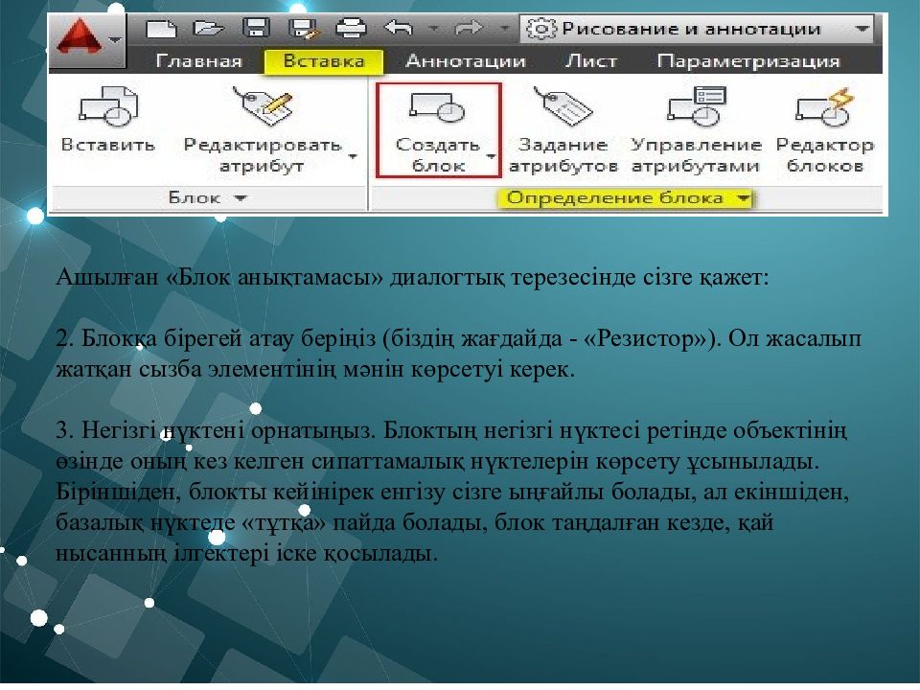
Task: Click the Управление атрибутами icon
Action: pos(697,106)
